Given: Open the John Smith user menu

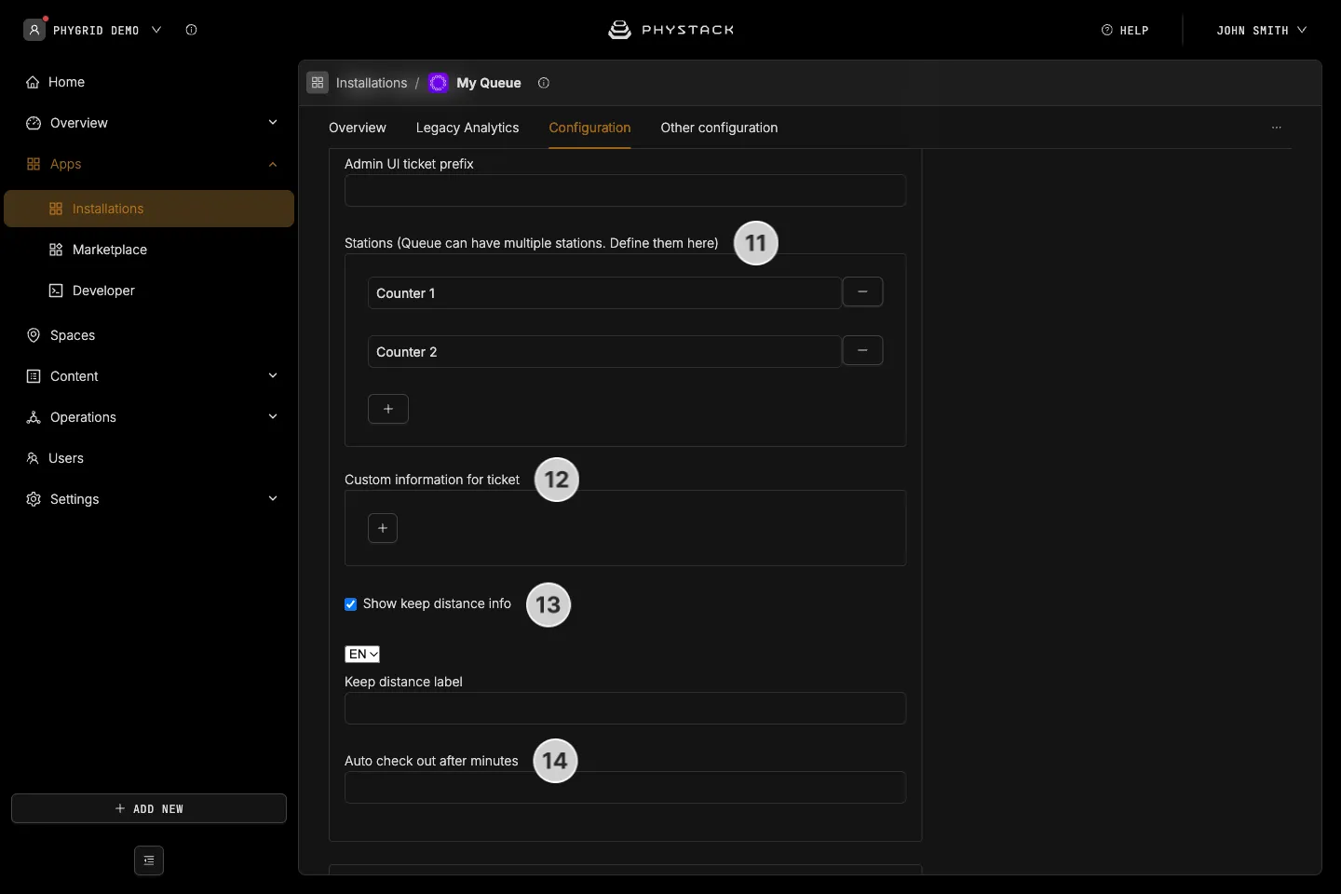Looking at the screenshot, I should pyautogui.click(x=1261, y=30).
